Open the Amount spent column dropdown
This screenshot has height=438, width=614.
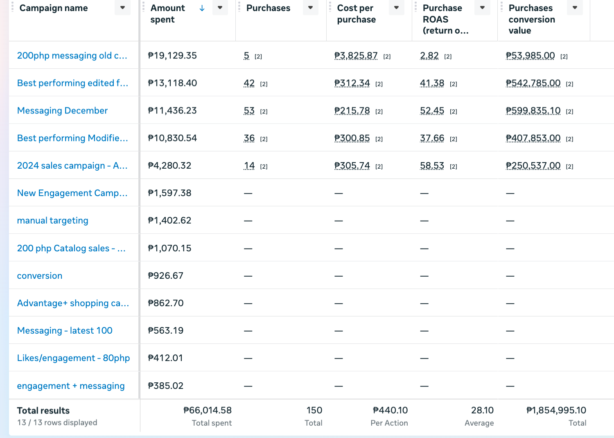pyautogui.click(x=220, y=8)
